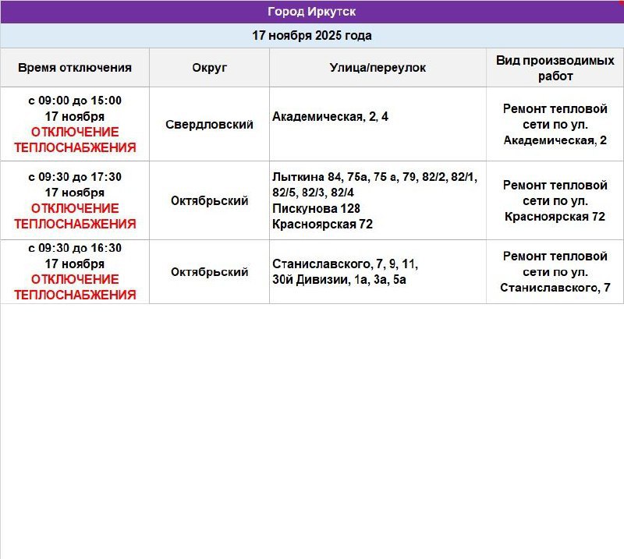Select the "Свердловский" district cell

pyautogui.click(x=209, y=123)
